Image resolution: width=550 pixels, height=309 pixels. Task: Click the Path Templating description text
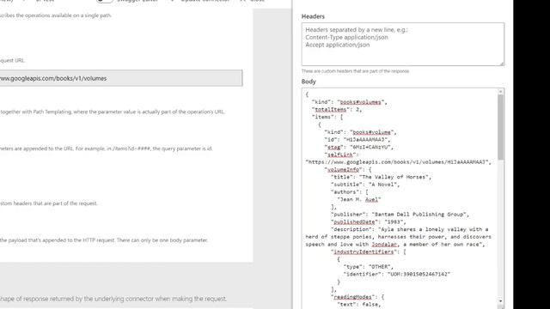[x=113, y=112]
